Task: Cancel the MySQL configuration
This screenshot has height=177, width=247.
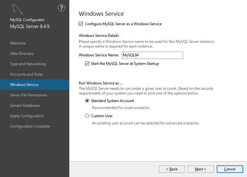Action: point(230,169)
